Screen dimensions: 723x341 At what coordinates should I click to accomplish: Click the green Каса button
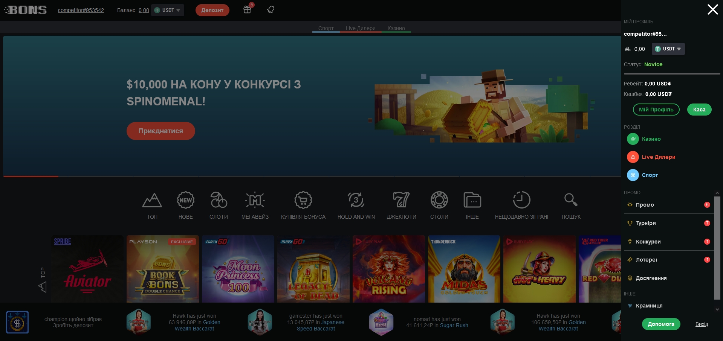tap(699, 110)
